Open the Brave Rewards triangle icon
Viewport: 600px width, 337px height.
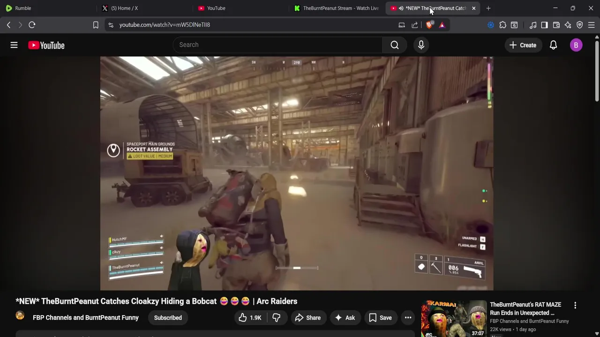tap(442, 25)
